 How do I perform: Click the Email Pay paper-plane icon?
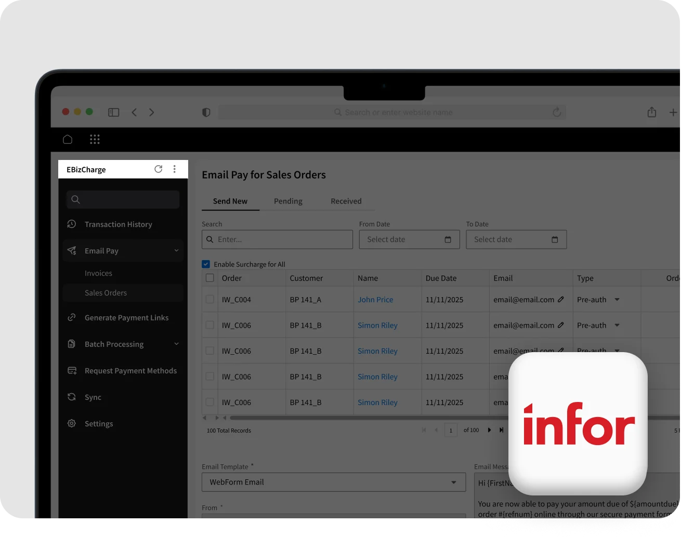click(x=72, y=251)
